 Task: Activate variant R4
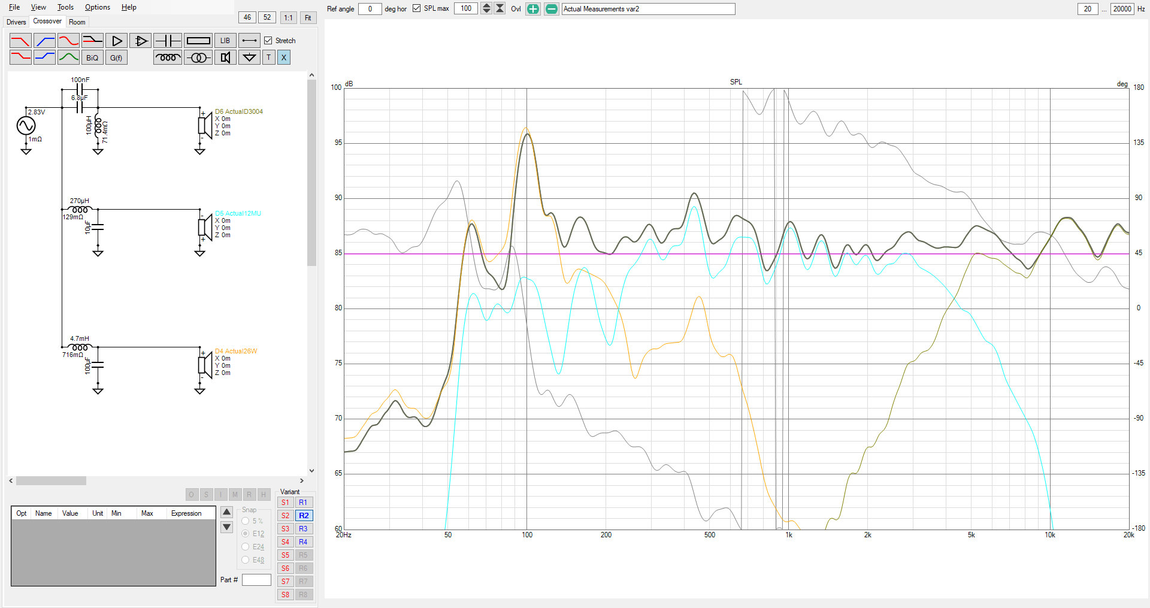click(304, 542)
